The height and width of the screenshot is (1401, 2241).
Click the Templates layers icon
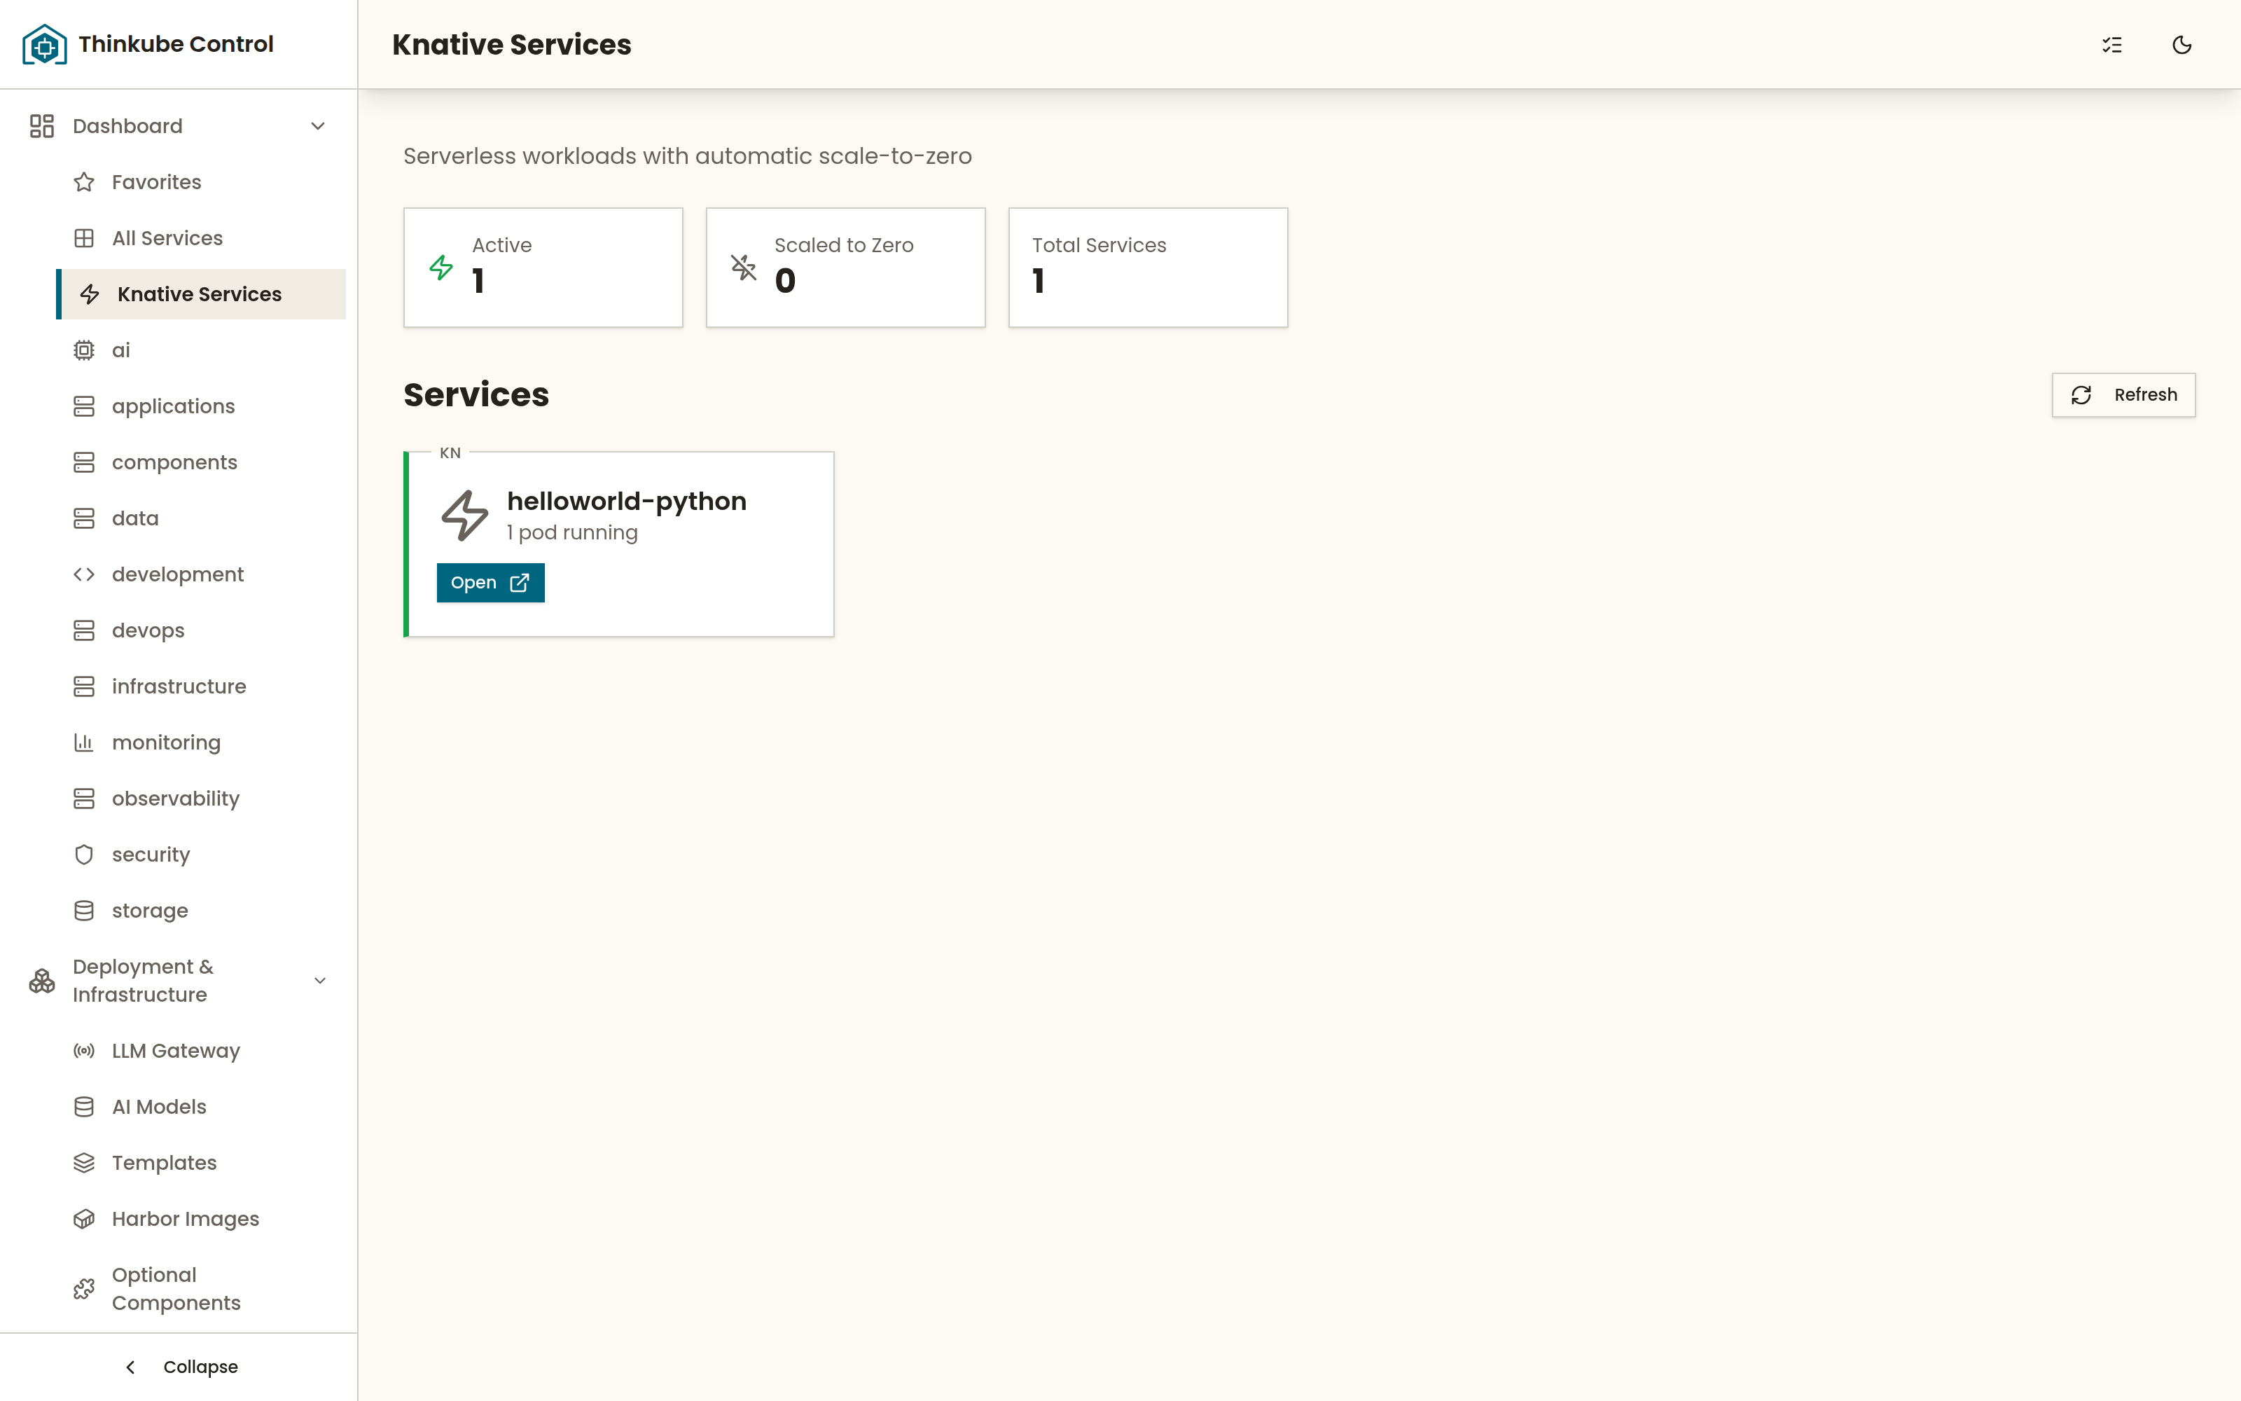[x=84, y=1163]
